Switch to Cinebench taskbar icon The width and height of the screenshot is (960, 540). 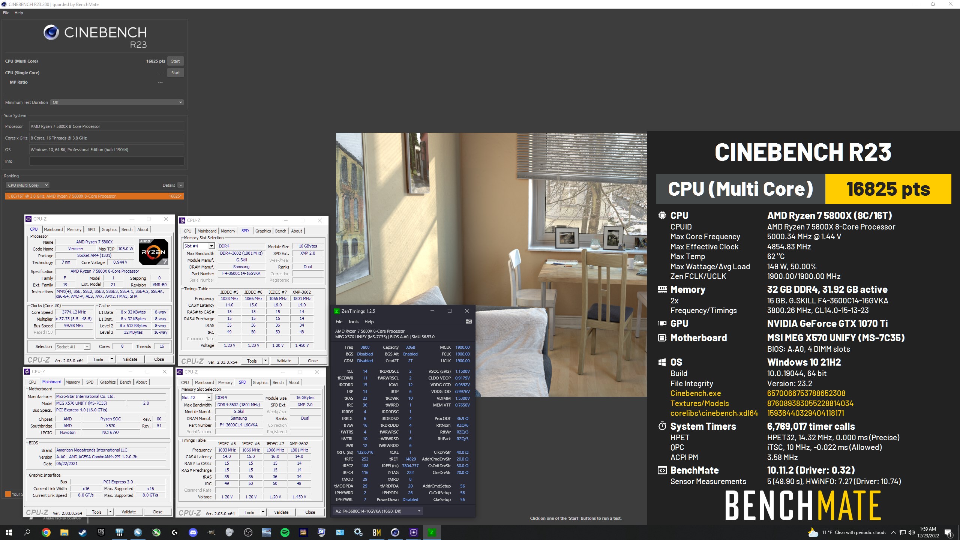395,532
